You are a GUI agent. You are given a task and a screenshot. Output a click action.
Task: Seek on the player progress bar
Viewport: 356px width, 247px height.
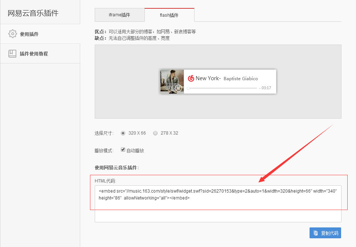pyautogui.click(x=222, y=88)
